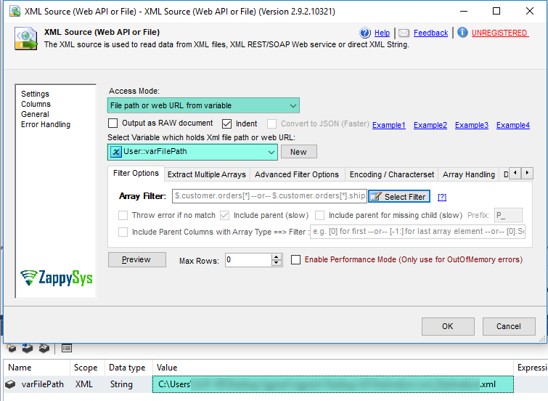Open the Example1 link
548x401 pixels.
(x=388, y=125)
